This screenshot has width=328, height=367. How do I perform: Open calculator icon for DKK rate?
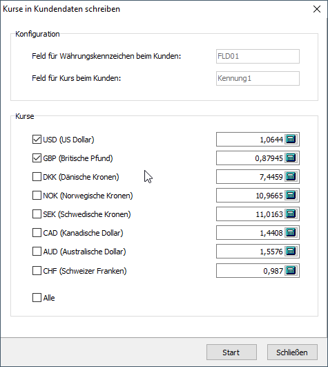291,177
